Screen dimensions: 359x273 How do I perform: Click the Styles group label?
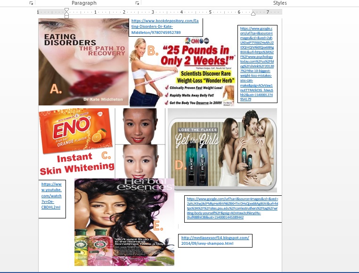pos(280,3)
